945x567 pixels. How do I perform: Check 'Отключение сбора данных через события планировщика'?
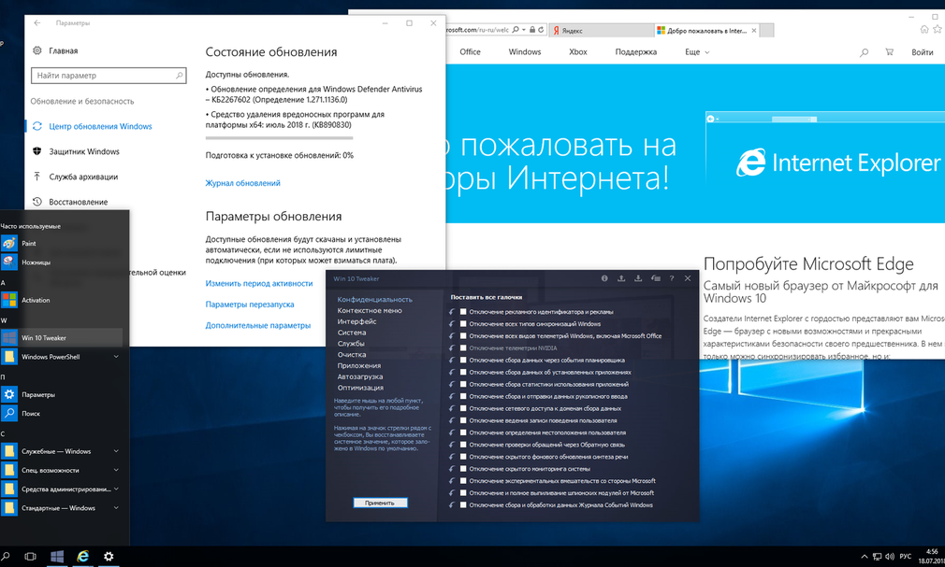[x=463, y=360]
